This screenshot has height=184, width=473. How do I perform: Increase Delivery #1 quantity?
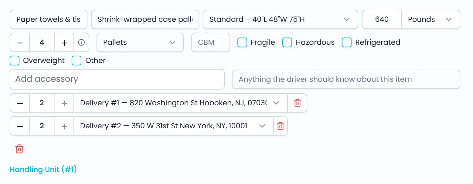[x=64, y=103]
